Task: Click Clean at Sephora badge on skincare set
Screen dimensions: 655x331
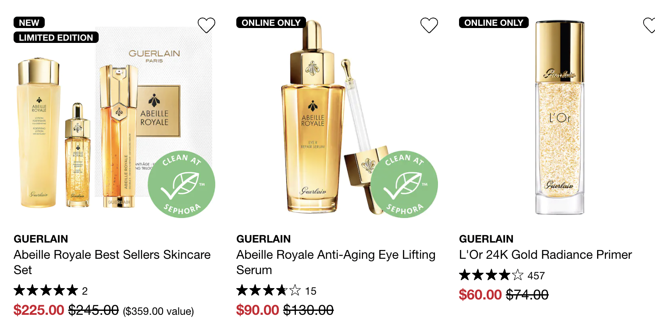Action: click(182, 184)
